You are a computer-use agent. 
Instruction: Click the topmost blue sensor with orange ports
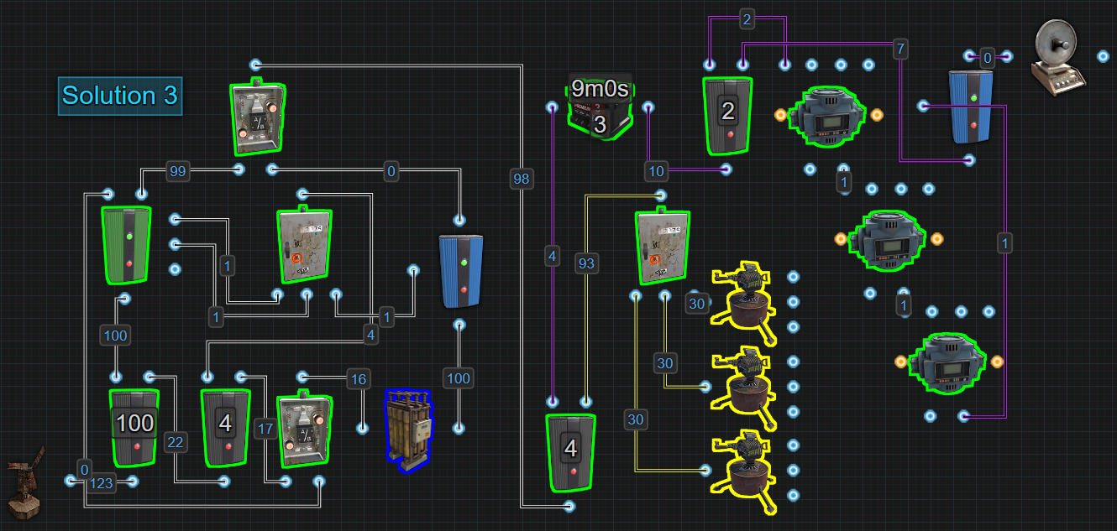coord(827,114)
